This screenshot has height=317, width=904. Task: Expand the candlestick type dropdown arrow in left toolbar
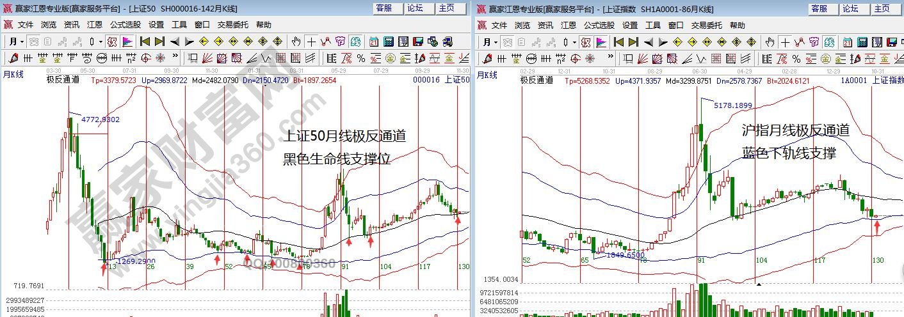click(101, 42)
